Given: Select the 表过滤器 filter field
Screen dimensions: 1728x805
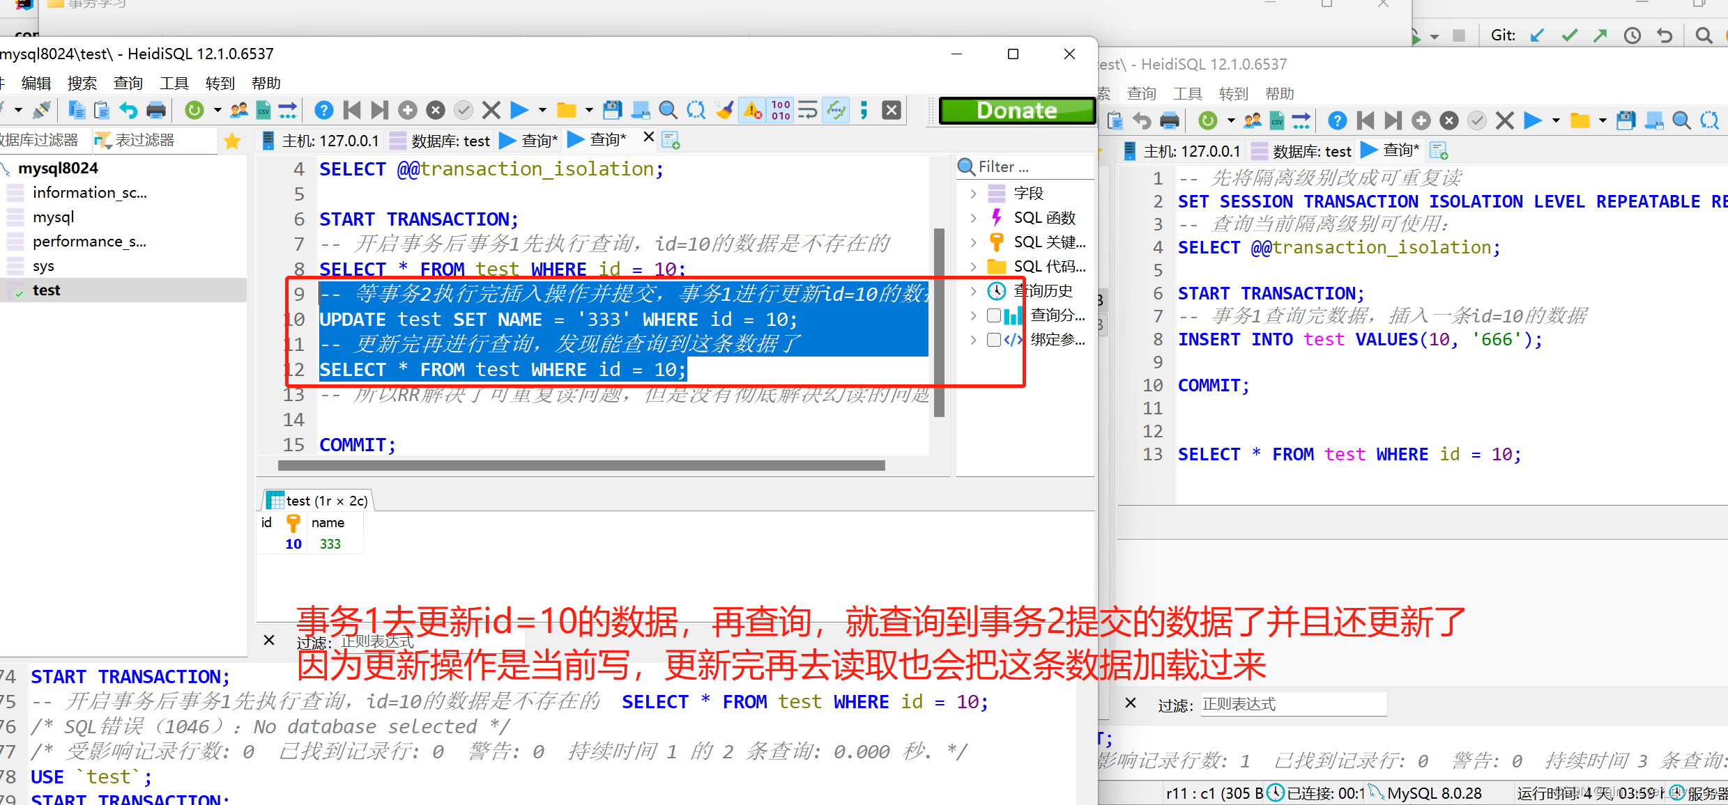Looking at the screenshot, I should (157, 141).
